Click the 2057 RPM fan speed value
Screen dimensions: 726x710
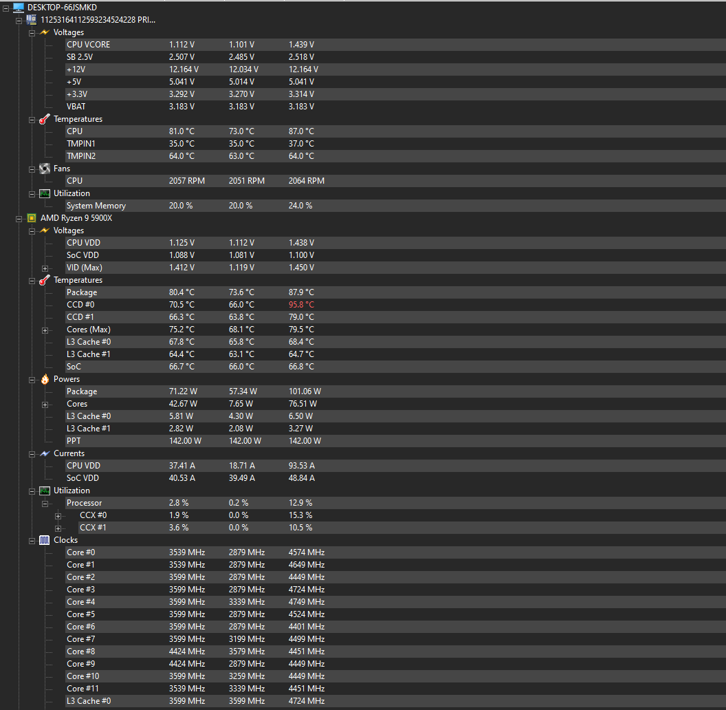tap(187, 181)
